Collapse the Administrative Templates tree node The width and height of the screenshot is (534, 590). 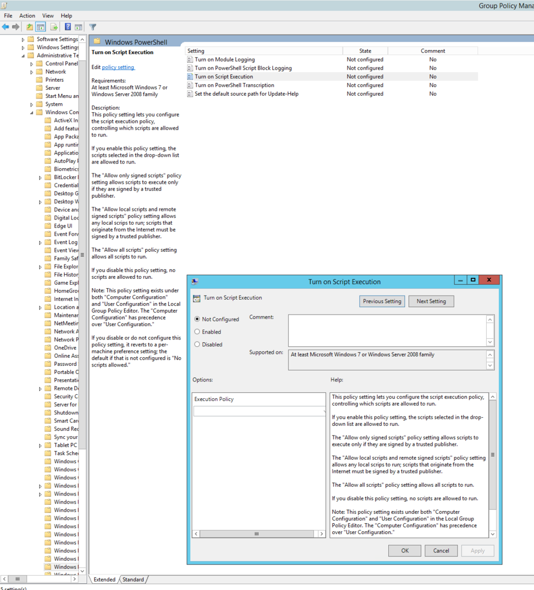click(x=23, y=56)
